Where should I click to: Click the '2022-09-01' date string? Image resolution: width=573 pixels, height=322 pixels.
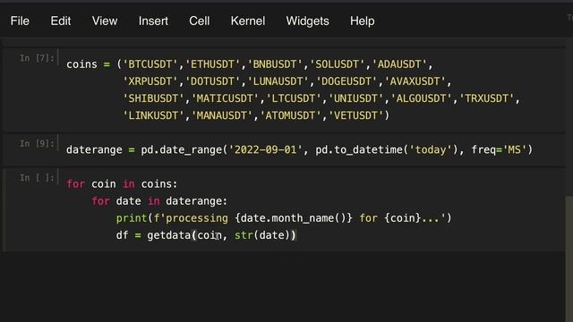coord(265,149)
